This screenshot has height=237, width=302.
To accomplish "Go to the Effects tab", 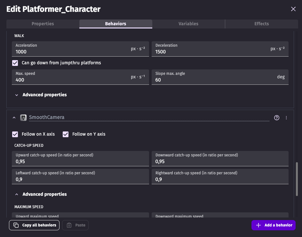I will click(x=261, y=24).
